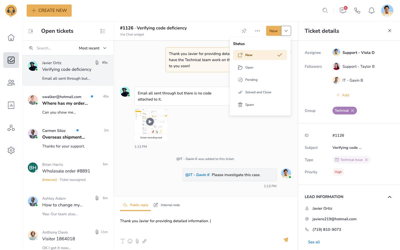Screen dimensions: 400x250
Task: Collapse the Lead Information section
Action: point(389,197)
